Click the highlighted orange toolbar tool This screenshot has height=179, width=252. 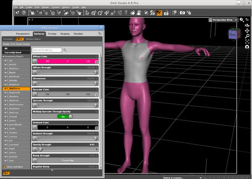(159, 13)
